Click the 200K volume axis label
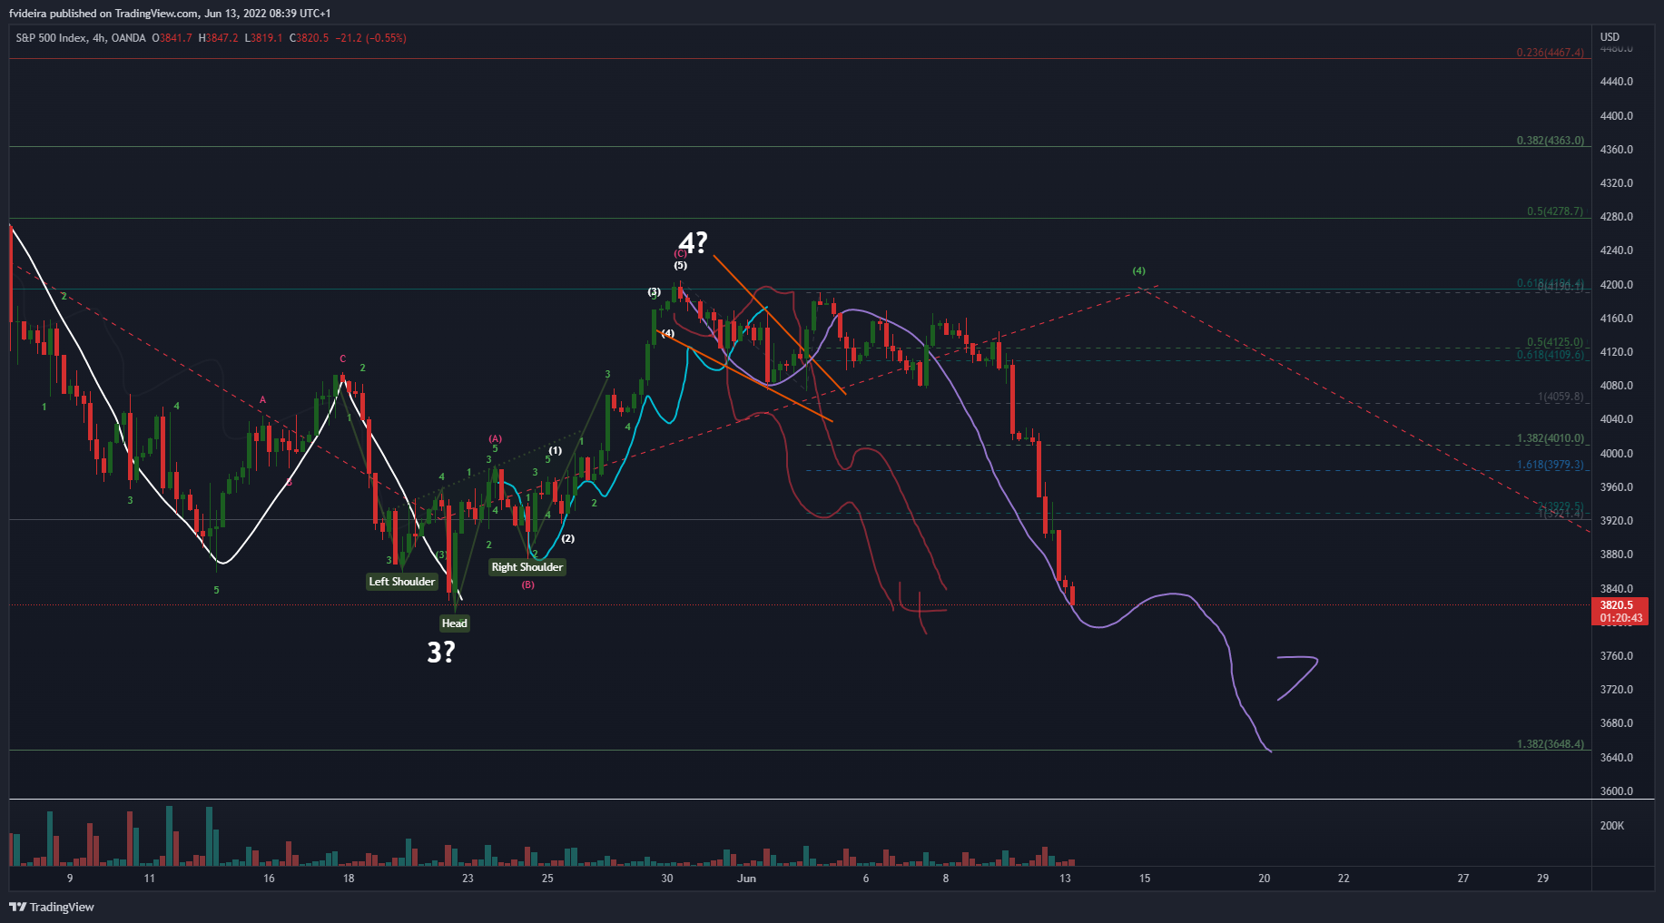The width and height of the screenshot is (1664, 923). [x=1612, y=826]
